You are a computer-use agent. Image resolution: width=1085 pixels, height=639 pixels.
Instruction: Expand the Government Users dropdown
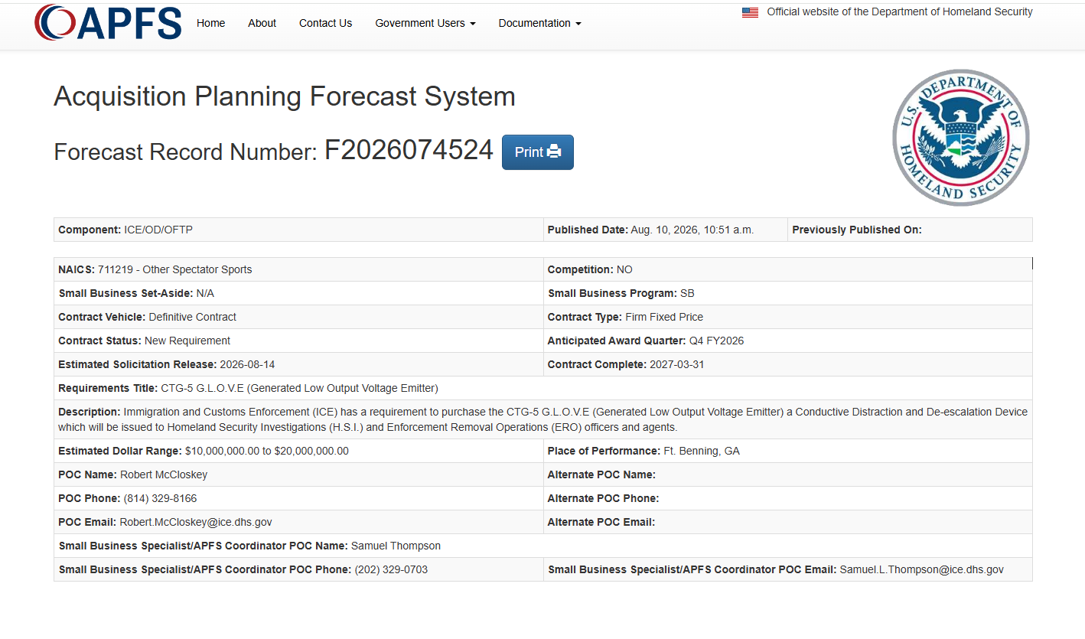[425, 23]
